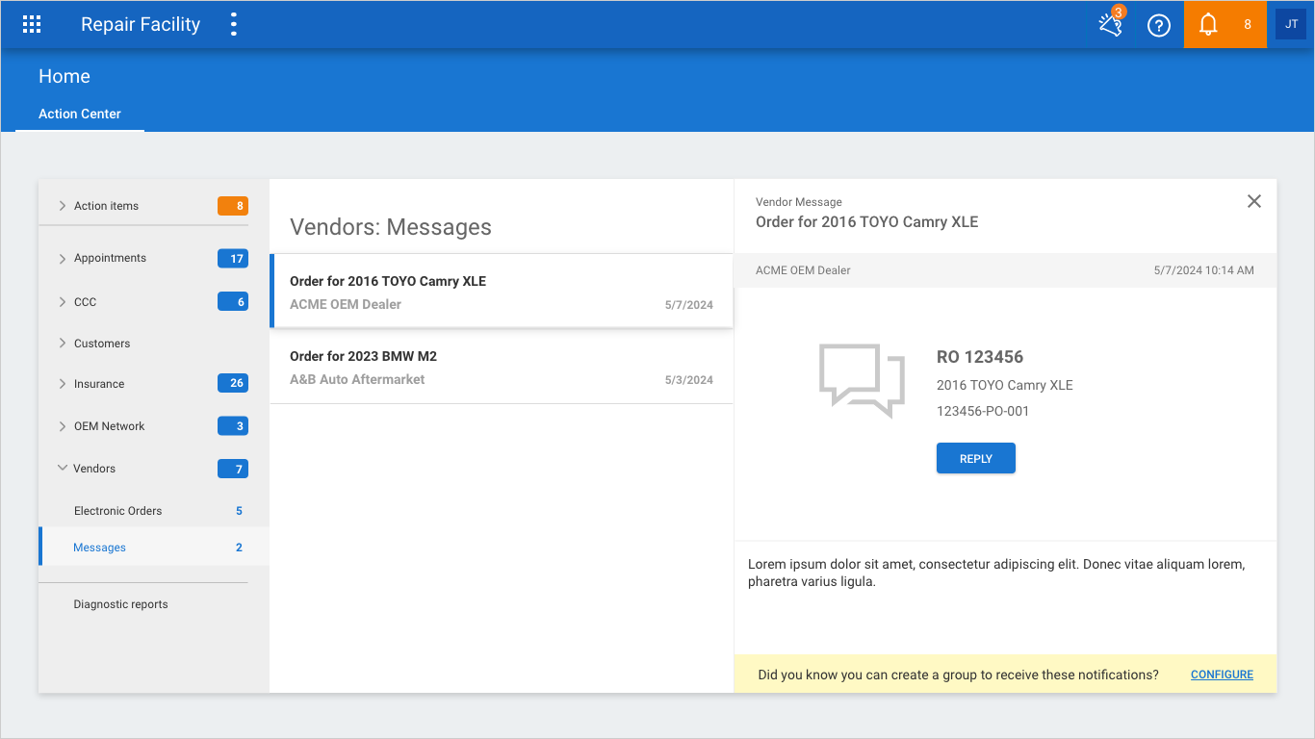Expand the Appointments chevron
Image resolution: width=1315 pixels, height=739 pixels.
pyautogui.click(x=63, y=258)
